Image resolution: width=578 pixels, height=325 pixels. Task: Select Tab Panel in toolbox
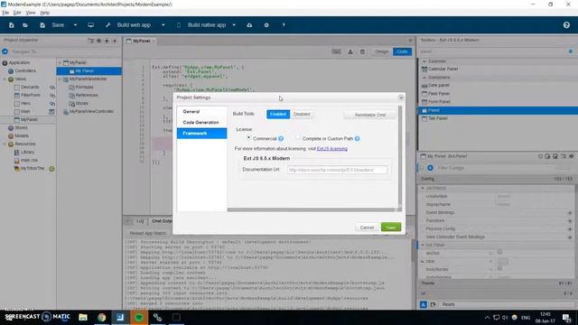pyautogui.click(x=437, y=118)
